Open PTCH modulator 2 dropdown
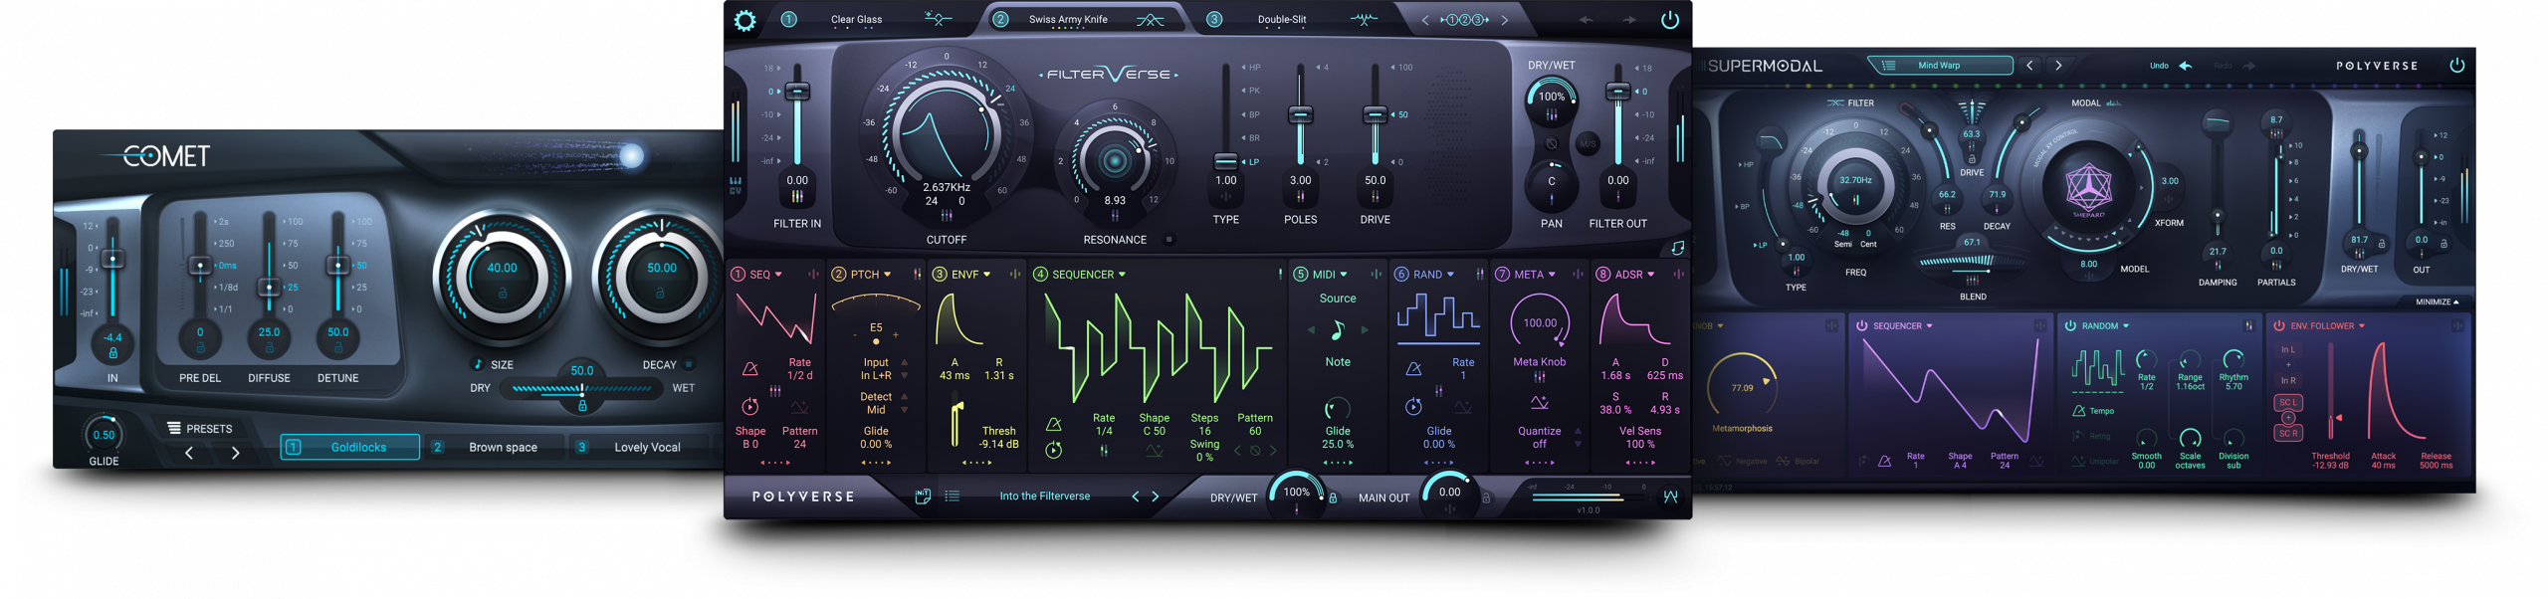Screen dimensions: 2548x599 887,275
